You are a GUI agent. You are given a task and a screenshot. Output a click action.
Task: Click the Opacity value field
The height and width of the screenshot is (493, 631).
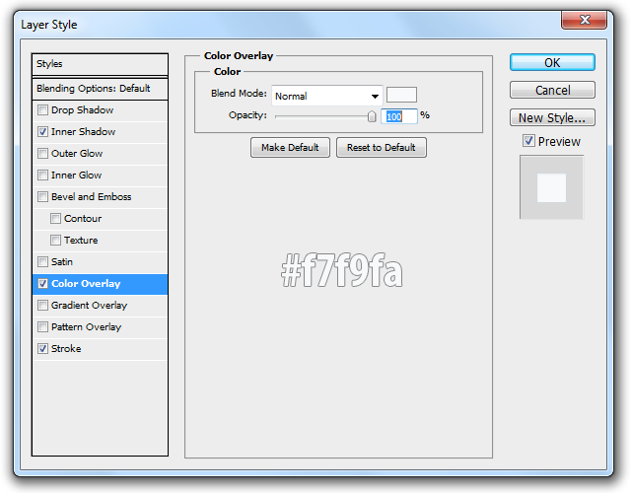click(398, 116)
